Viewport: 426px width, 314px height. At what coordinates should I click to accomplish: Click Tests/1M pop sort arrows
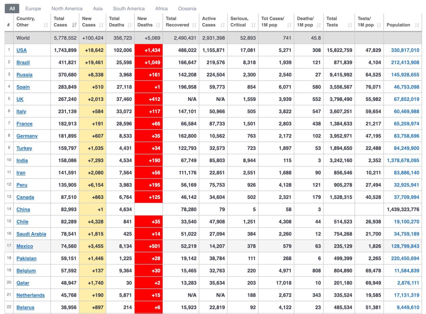click(x=379, y=25)
